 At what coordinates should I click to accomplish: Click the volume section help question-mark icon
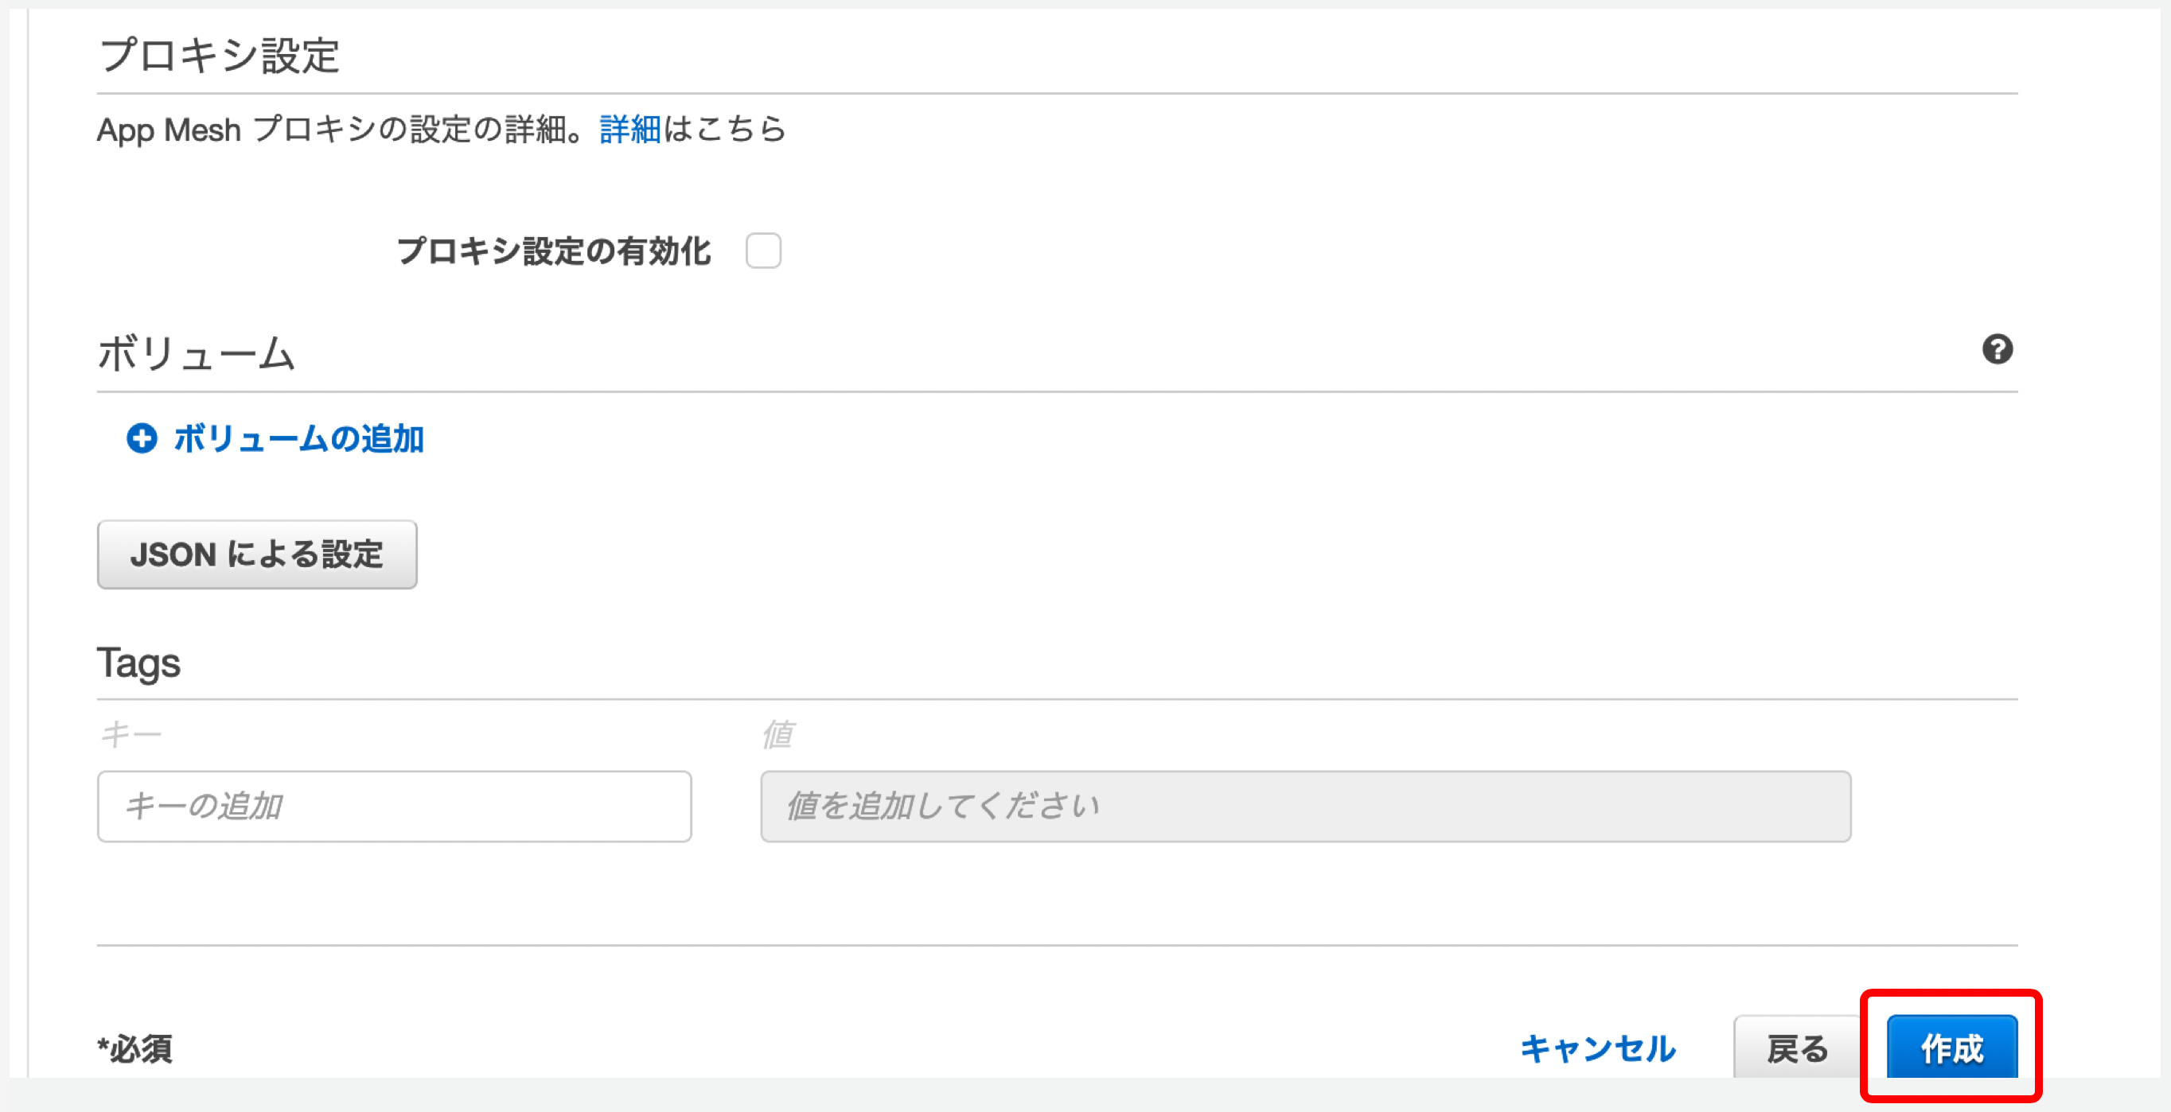click(x=1997, y=348)
